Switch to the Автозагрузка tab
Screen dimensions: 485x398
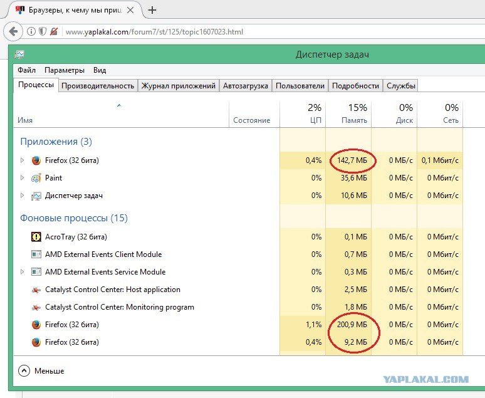pos(246,86)
